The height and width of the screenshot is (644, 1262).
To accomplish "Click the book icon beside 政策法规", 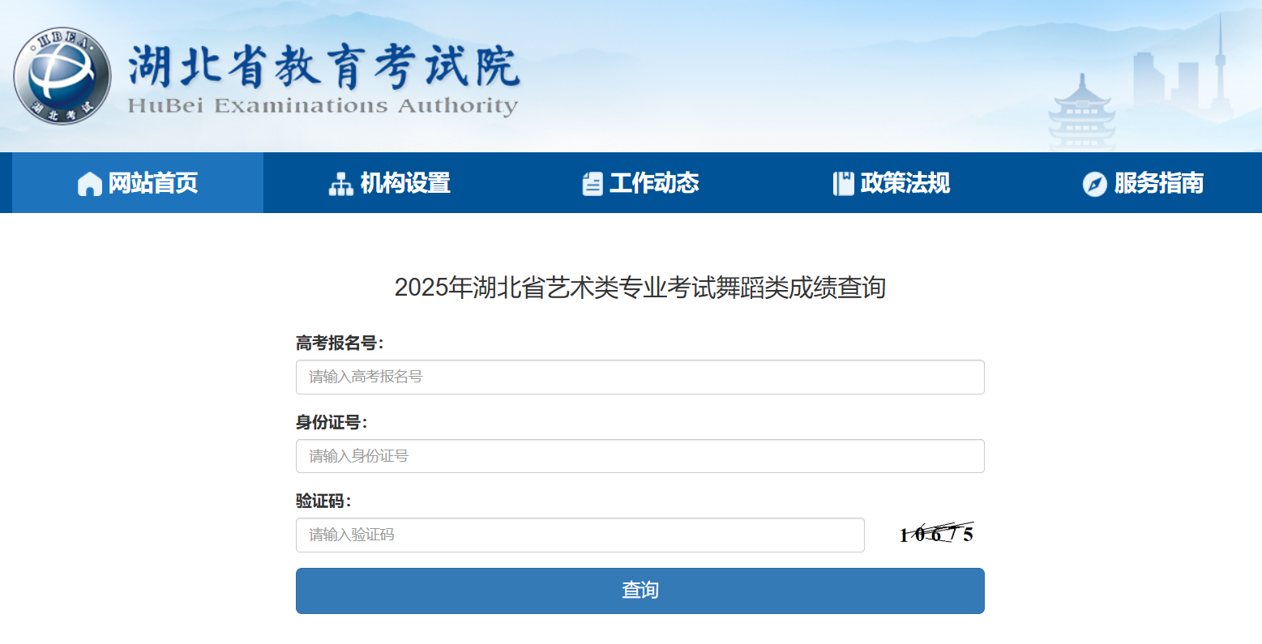I will tap(843, 184).
